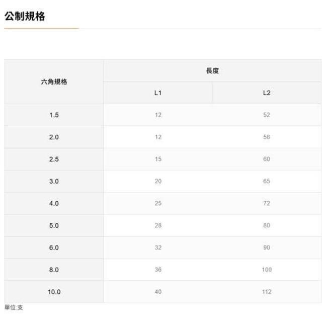Click the 10.0 hex size row label
Viewport: 322px width, 322px height.
[x=54, y=292]
